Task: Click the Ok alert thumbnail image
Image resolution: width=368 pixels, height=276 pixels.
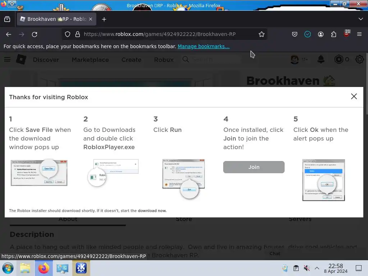Action: (324, 180)
